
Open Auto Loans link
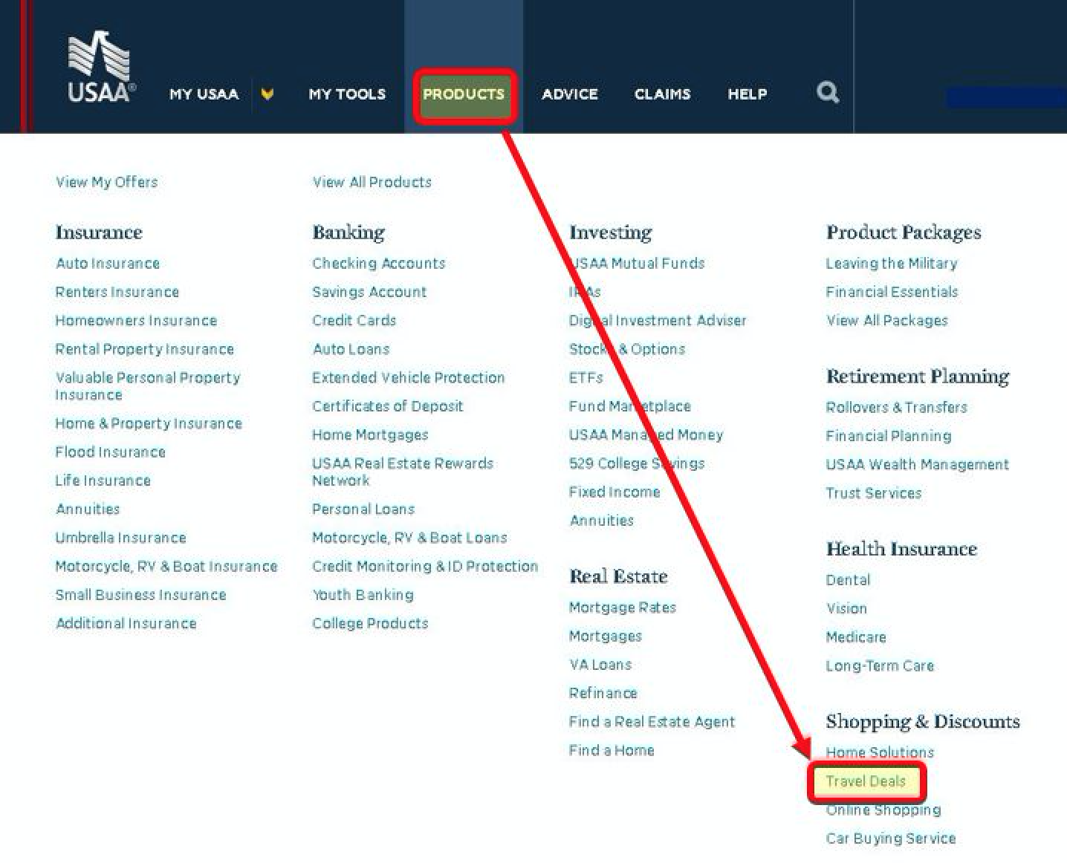351,349
